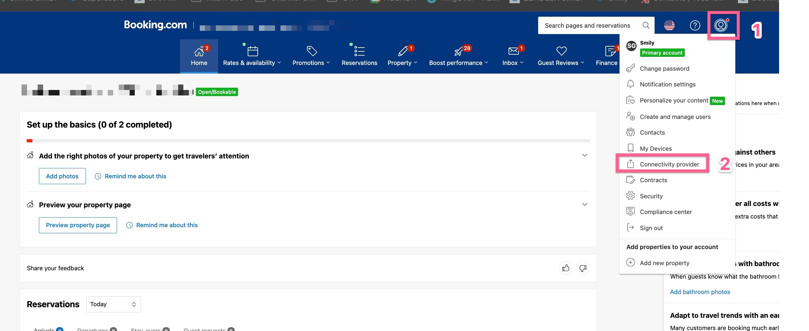809x331 pixels.
Task: Click the thumbs up feedback icon
Action: pyautogui.click(x=565, y=268)
